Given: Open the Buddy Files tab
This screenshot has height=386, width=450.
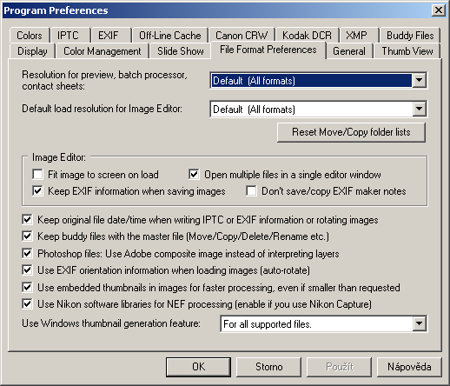Looking at the screenshot, I should click(x=410, y=36).
